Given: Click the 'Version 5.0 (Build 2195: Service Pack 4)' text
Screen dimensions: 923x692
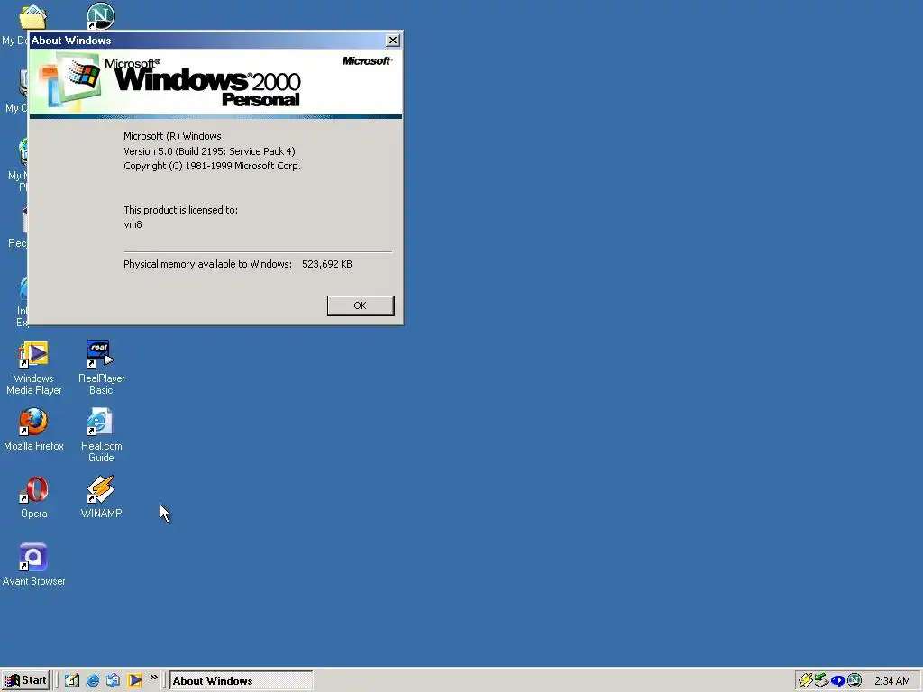Looking at the screenshot, I should [209, 151].
